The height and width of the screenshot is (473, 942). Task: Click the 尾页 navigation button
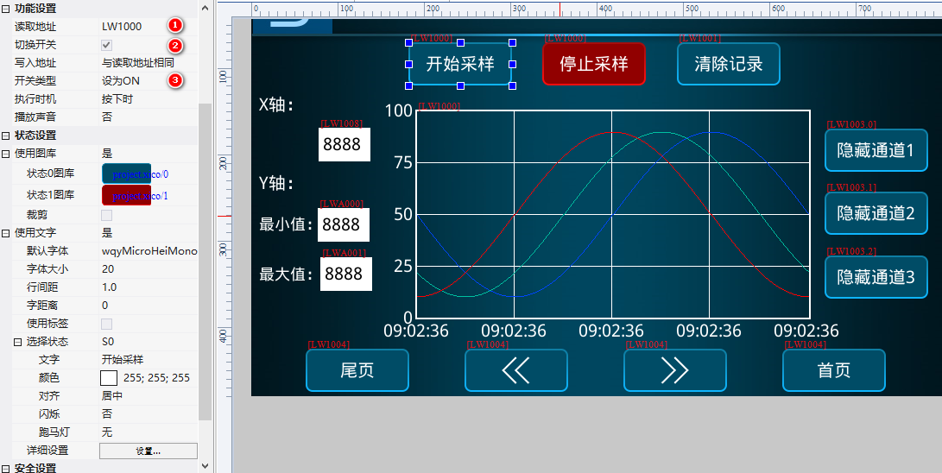357,370
